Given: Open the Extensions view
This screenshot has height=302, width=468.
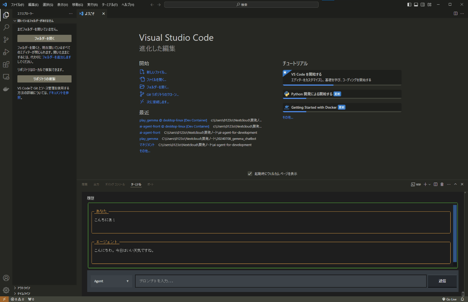Looking at the screenshot, I should pyautogui.click(x=6, y=65).
